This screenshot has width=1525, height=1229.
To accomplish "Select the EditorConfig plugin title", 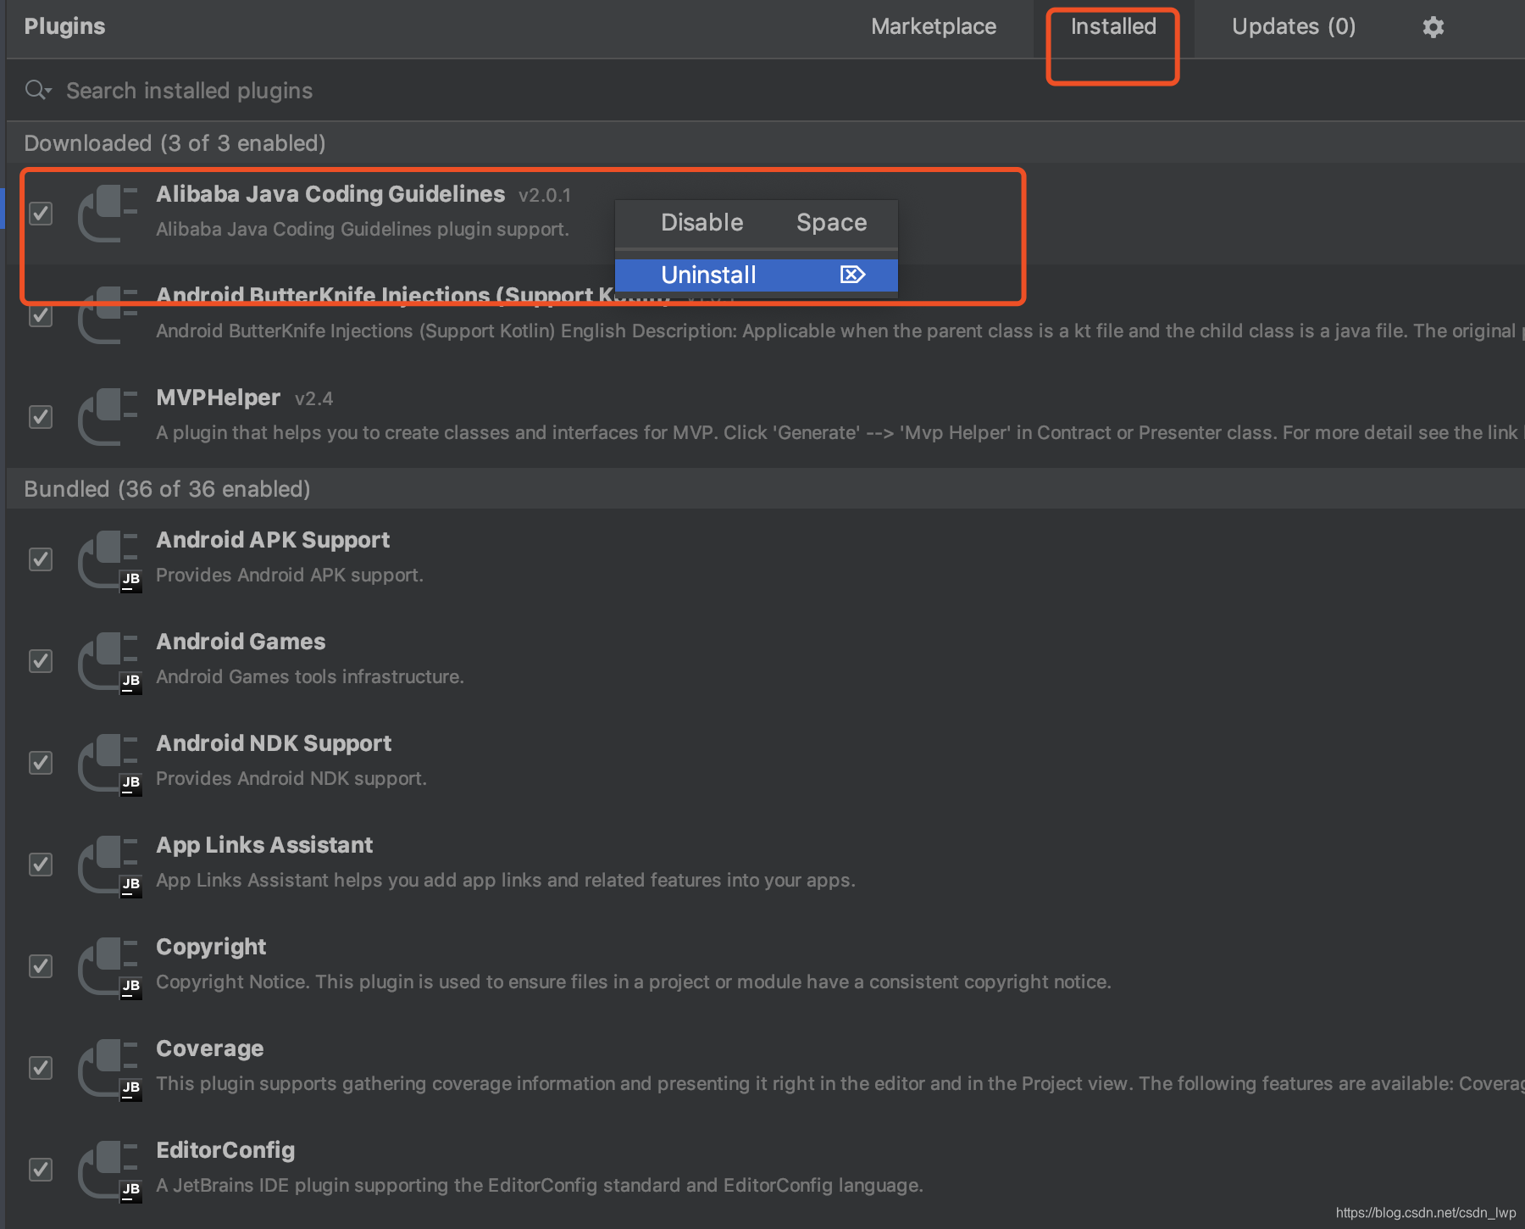I will [x=225, y=1150].
